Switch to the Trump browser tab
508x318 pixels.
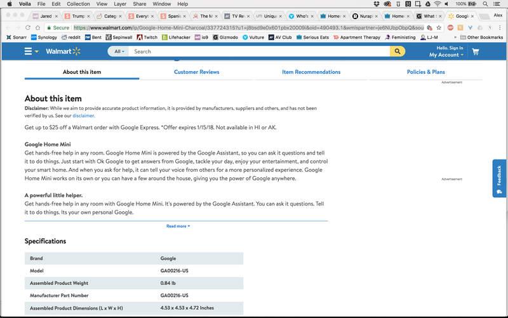77,16
